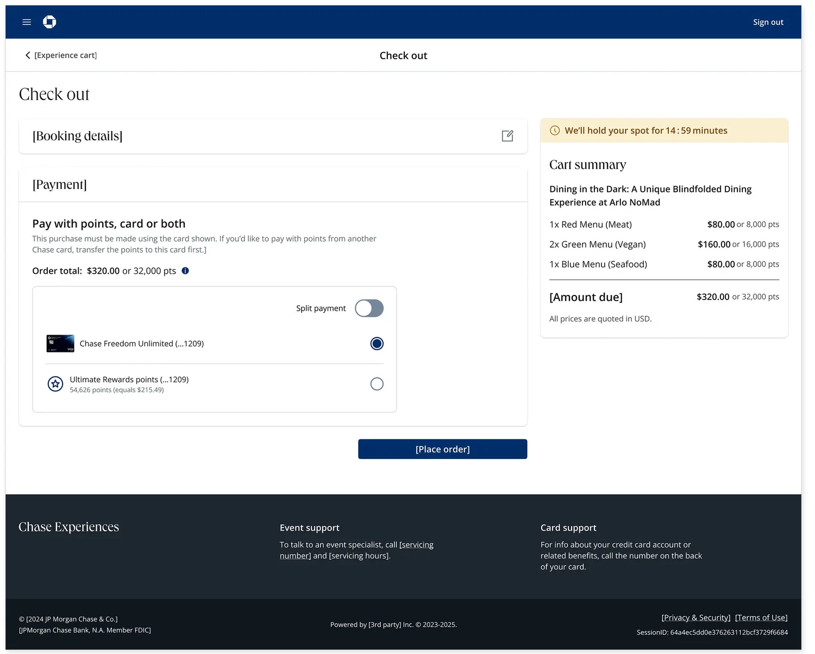815x654 pixels.
Task: Click the 1x Red Menu (Meat) line
Action: click(x=664, y=224)
